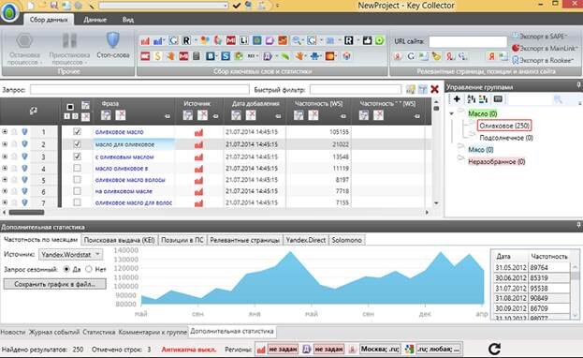
Task: Switch to the Данные ribbon tab
Action: (95, 20)
